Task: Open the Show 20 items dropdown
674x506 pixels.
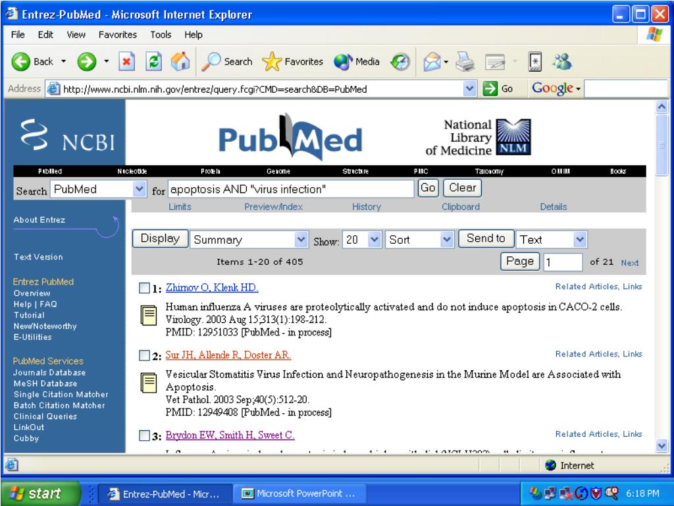Action: coord(375,239)
